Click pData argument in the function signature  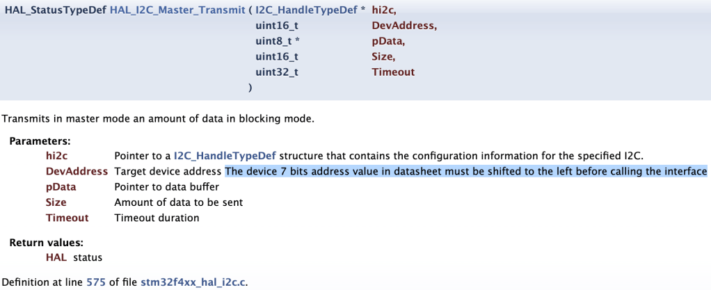(388, 41)
